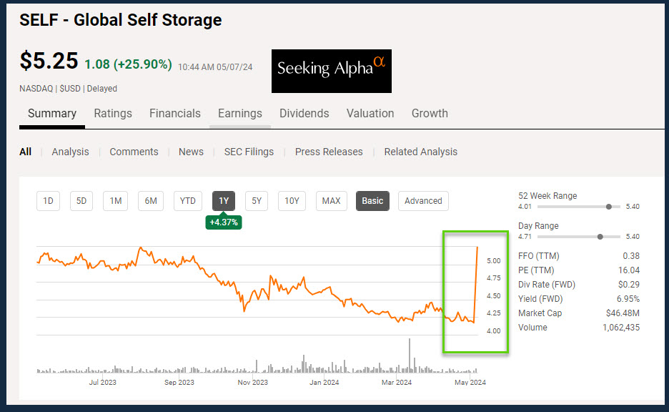
Task: Show SEC Filings list
Action: [x=249, y=152]
